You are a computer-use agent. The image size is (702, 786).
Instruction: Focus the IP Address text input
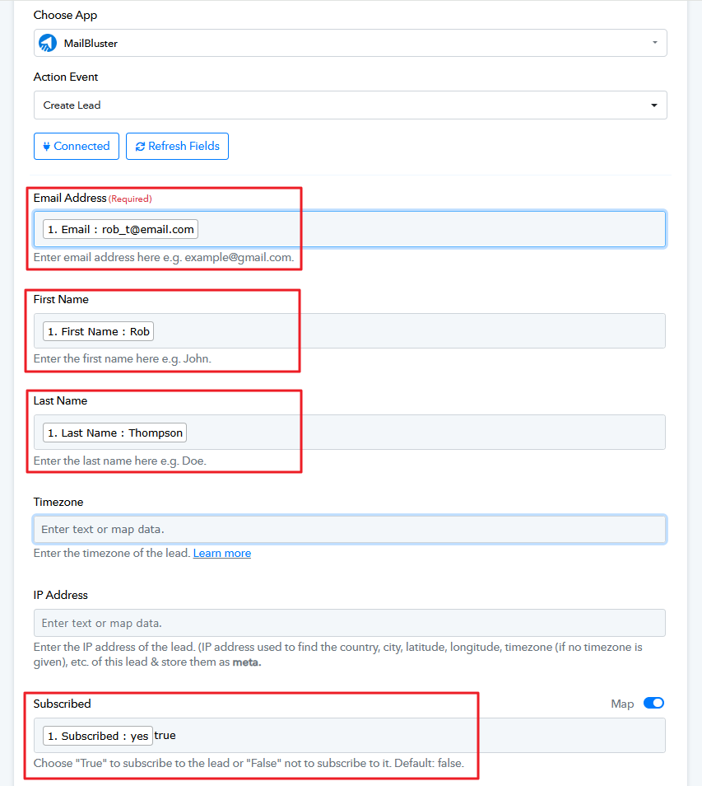point(350,623)
